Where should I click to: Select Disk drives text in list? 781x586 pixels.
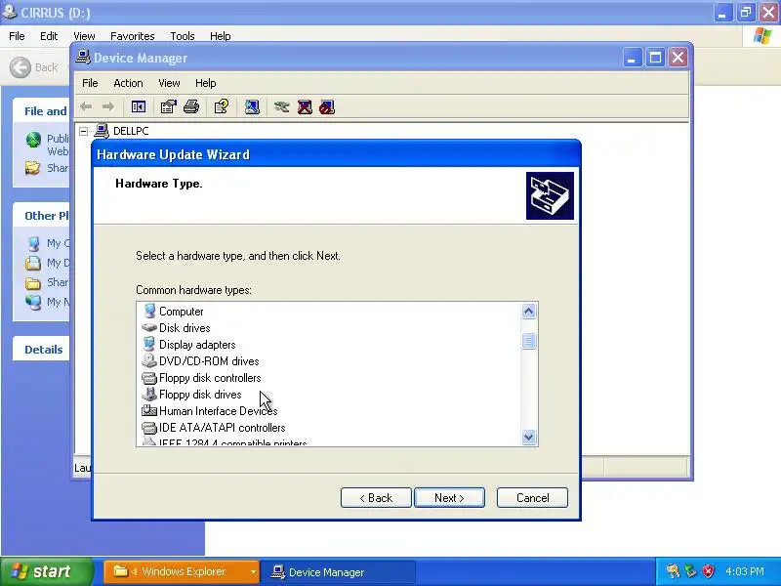coord(185,328)
